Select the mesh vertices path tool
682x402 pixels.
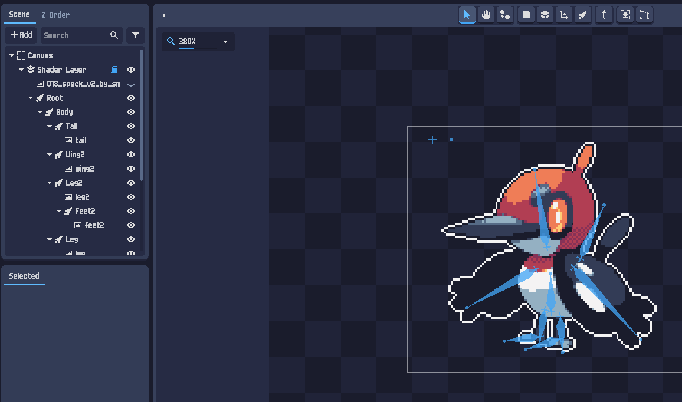pyautogui.click(x=644, y=15)
